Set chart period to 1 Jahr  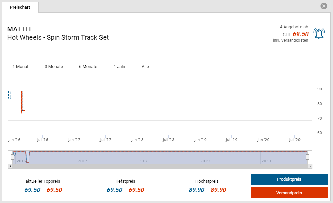[120, 66]
